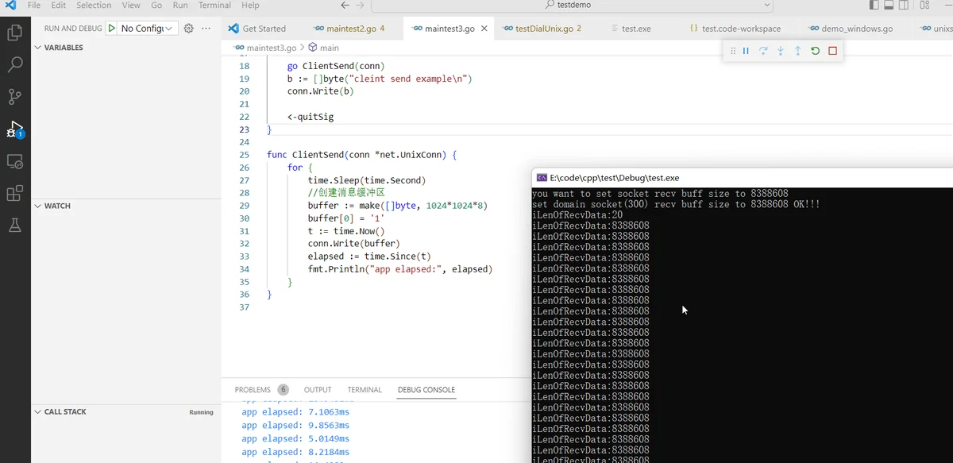Click the testdemo command center search box
Viewport: 953px width, 463px height.
(x=573, y=5)
